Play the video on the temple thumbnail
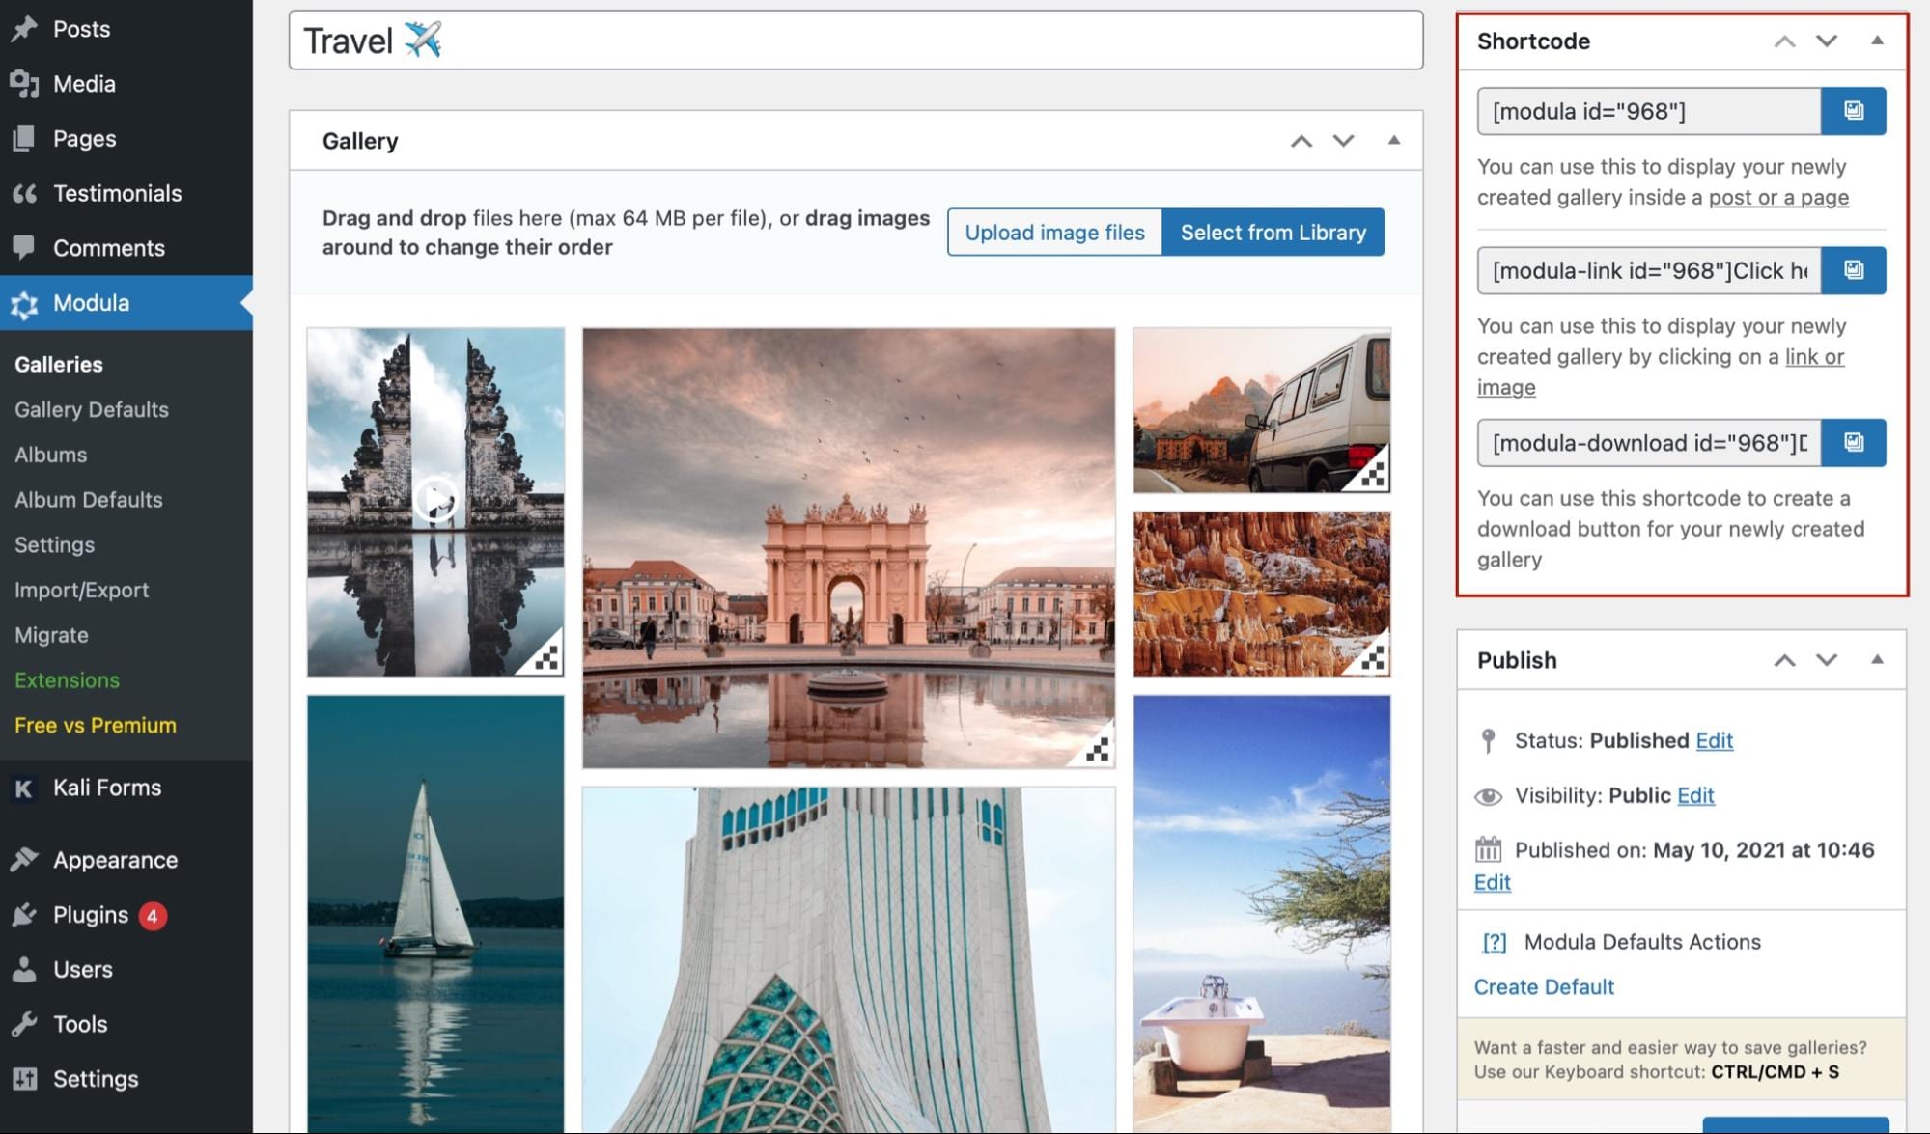Image resolution: width=1930 pixels, height=1134 pixels. click(434, 502)
